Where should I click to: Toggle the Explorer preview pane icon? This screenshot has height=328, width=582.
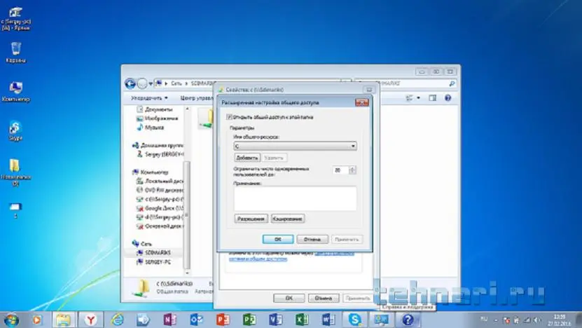pos(432,98)
